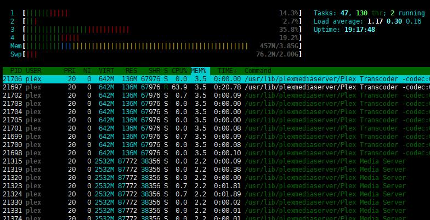Click the CPU 4 meter showing 19.2%
The image size is (430, 220).
click(x=156, y=38)
